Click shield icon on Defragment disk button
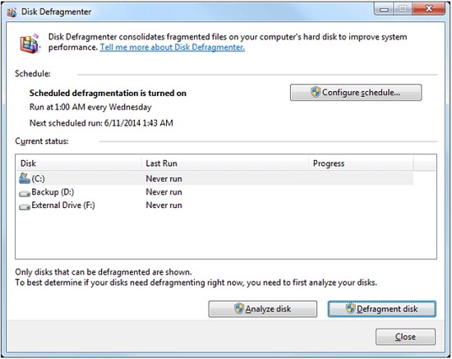 click(x=351, y=309)
